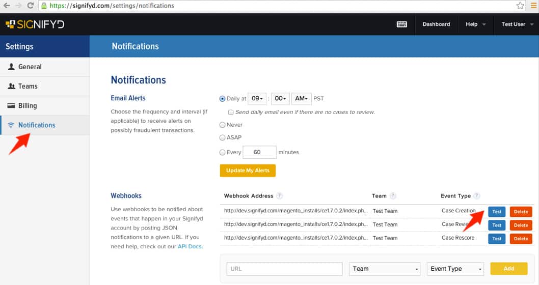This screenshot has height=285, width=539.
Task: Click the browser back arrow
Action: tap(7, 6)
